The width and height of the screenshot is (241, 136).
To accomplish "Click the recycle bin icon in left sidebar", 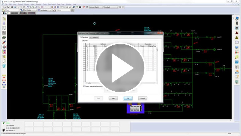I will [x=4, y=66].
